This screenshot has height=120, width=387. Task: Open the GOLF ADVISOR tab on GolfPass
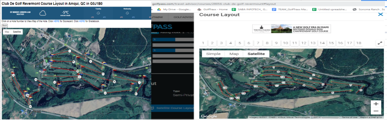tap(184, 17)
